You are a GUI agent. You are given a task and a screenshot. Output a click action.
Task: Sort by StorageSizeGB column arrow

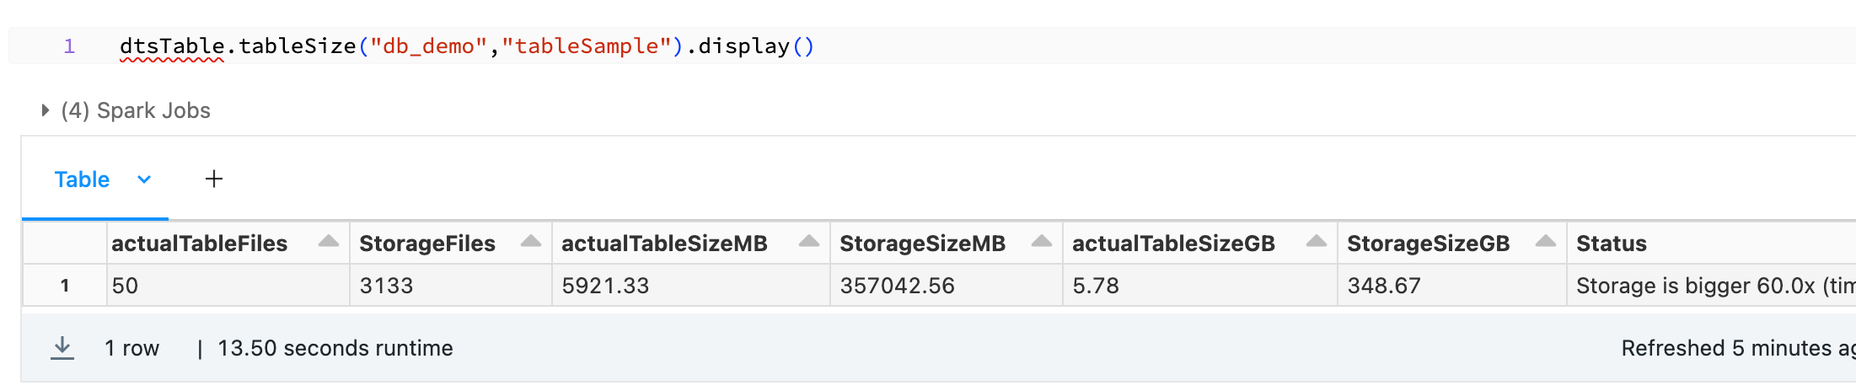(x=1546, y=242)
